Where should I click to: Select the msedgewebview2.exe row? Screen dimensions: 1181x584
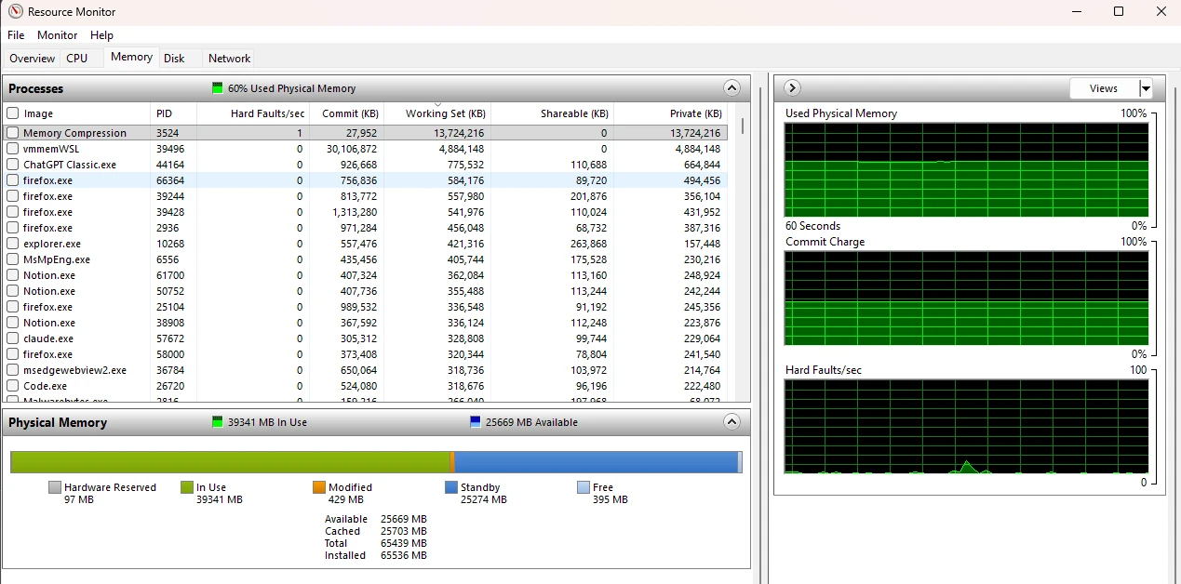point(365,370)
